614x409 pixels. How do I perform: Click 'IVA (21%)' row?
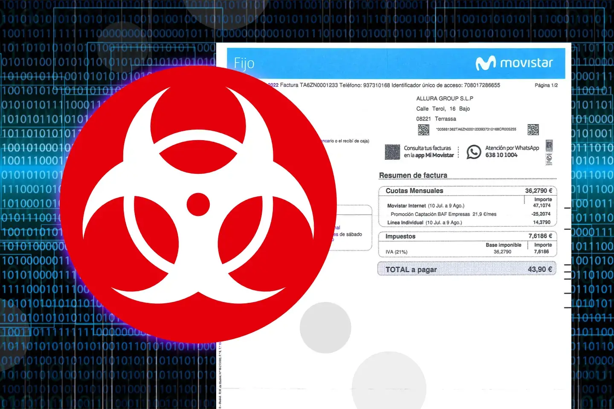(x=397, y=252)
